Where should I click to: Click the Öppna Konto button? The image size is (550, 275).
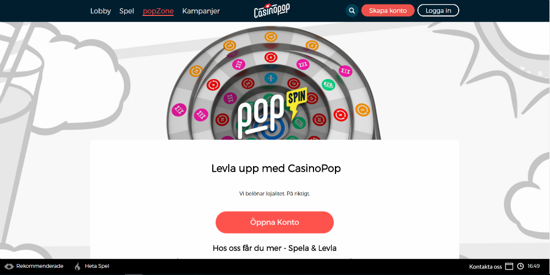click(x=274, y=222)
